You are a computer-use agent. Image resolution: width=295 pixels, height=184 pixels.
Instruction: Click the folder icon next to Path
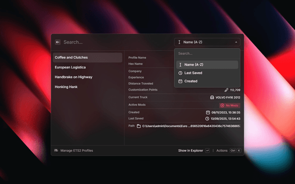[x=138, y=126]
